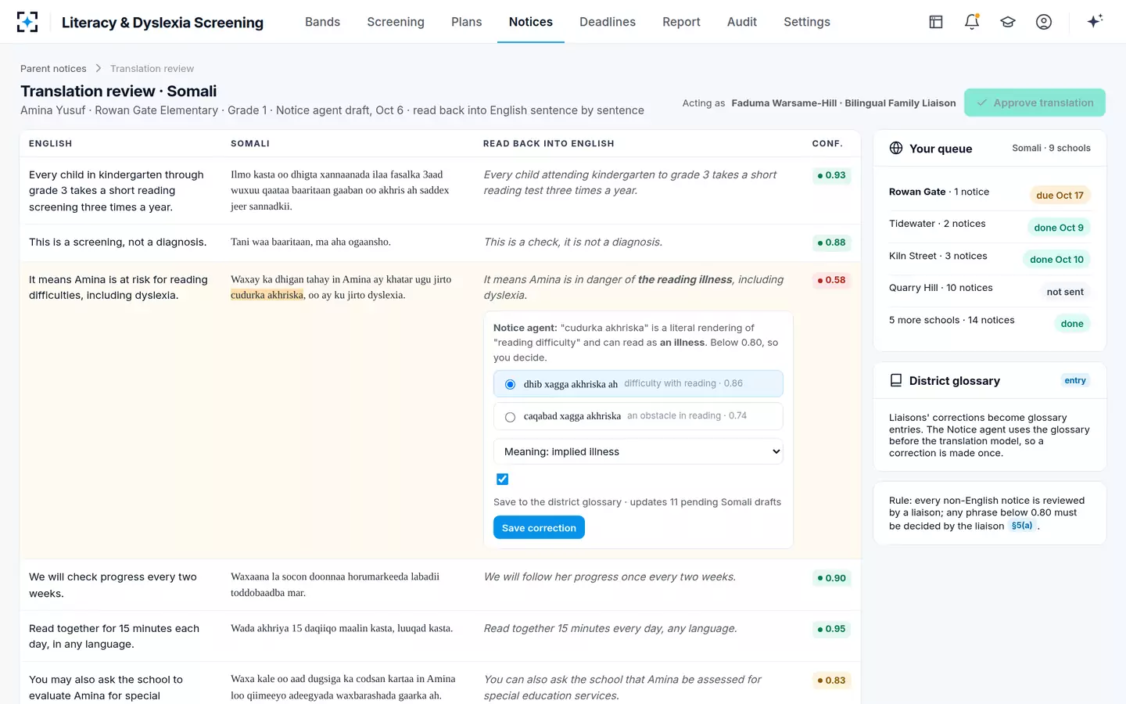Open the sparkle AI assistant icon
Screen dimensions: 1126x704
pyautogui.click(x=1095, y=21)
